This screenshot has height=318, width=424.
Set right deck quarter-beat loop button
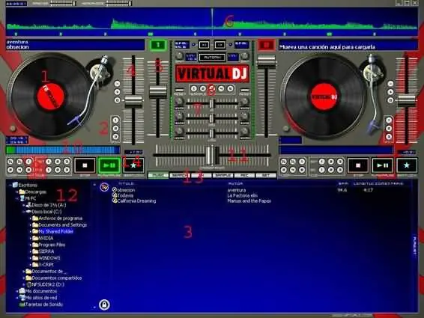[284, 162]
